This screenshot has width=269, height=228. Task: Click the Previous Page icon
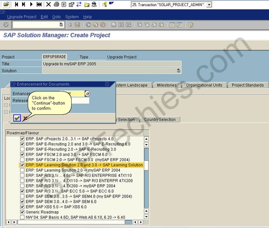coord(147,25)
